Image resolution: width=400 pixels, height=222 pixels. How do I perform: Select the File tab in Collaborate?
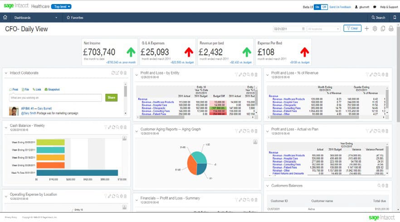coord(25,89)
